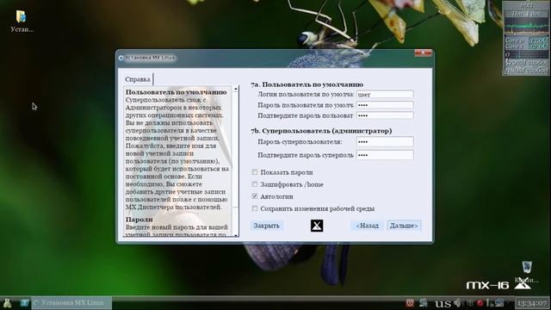Click the volume speaker tray icon

click(457, 303)
